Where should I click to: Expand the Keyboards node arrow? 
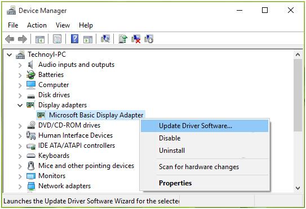[20, 156]
